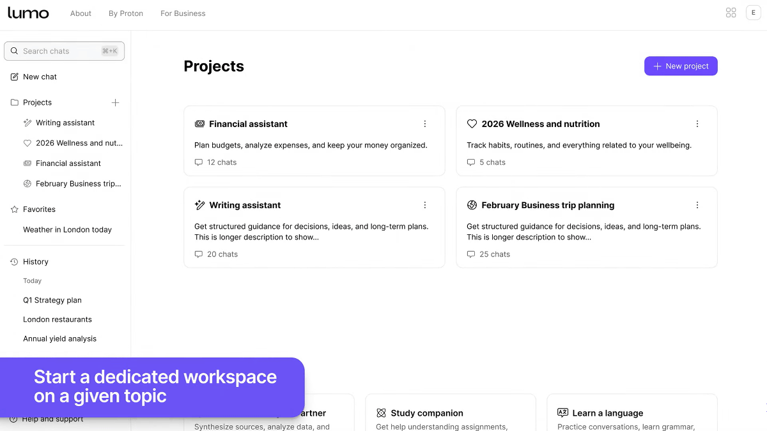Image resolution: width=767 pixels, height=431 pixels.
Task: Open the For Business nav item
Action: coord(183,13)
